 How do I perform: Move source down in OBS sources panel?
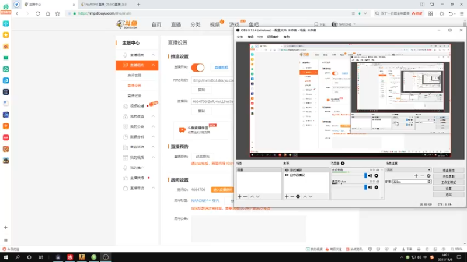tap(311, 196)
